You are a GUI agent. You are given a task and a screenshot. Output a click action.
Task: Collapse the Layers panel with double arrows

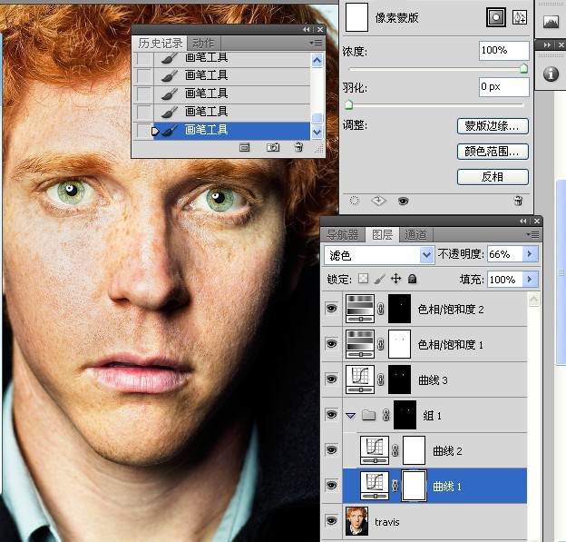click(x=523, y=222)
